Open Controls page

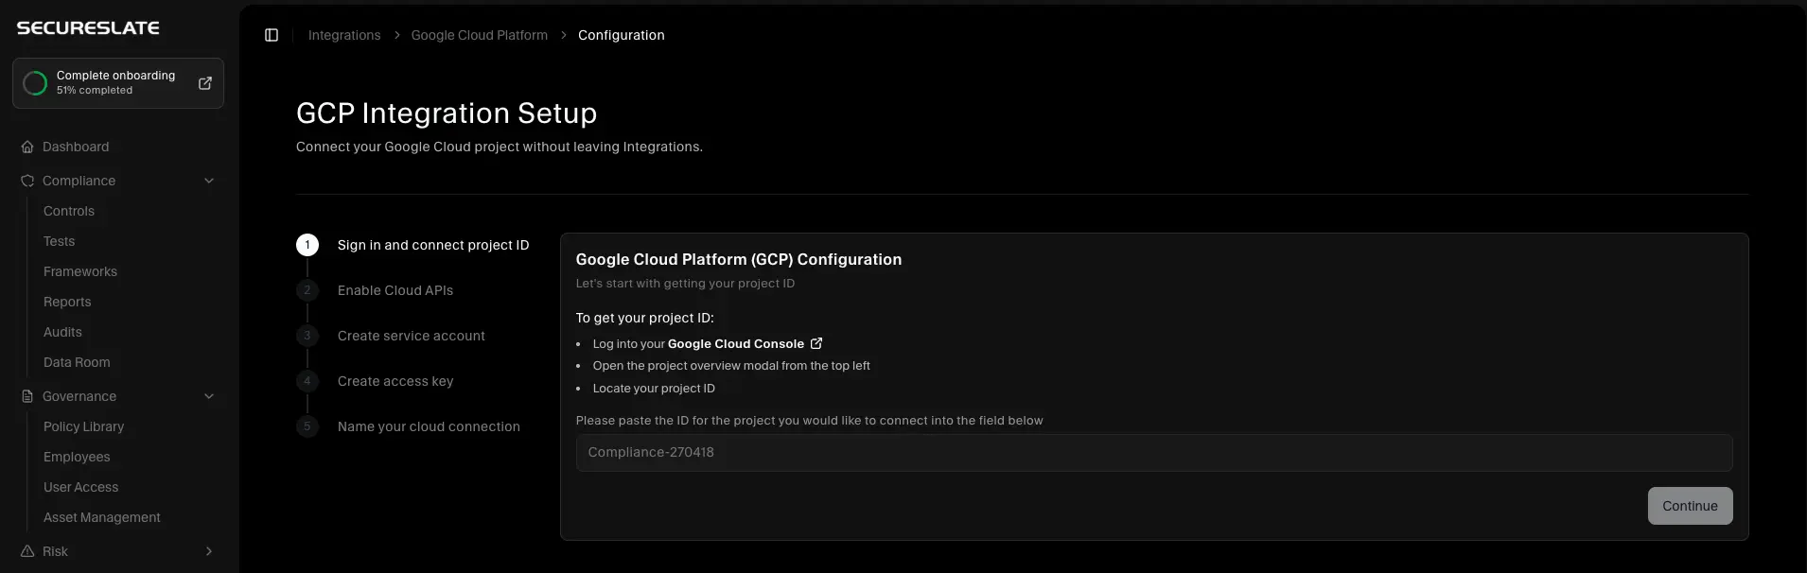tap(69, 211)
